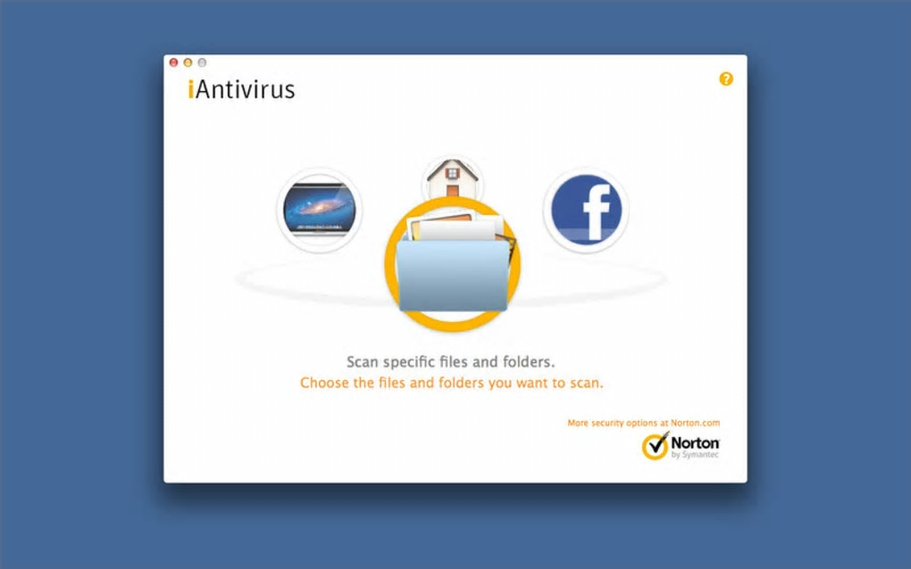Click the highlighted files and folders icon
The width and height of the screenshot is (911, 569).
(452, 264)
